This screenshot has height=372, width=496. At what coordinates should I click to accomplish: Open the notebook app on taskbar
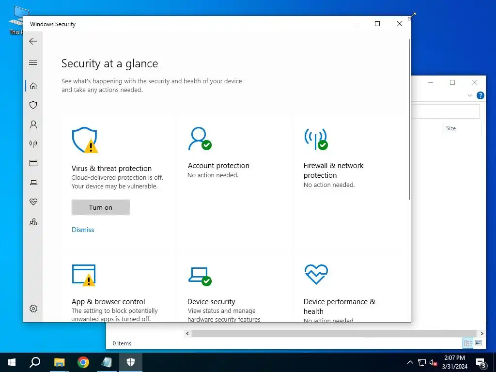tap(107, 362)
